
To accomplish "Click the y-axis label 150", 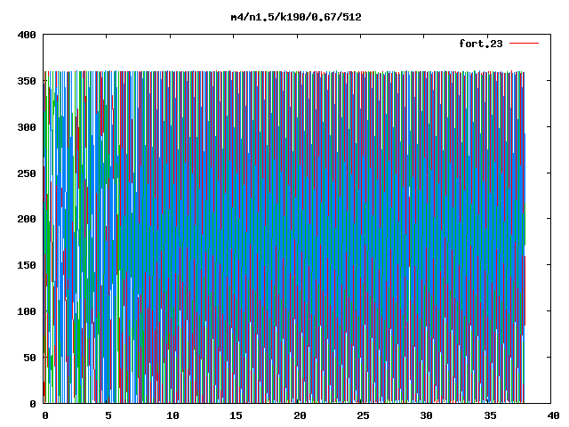I will coord(27,265).
